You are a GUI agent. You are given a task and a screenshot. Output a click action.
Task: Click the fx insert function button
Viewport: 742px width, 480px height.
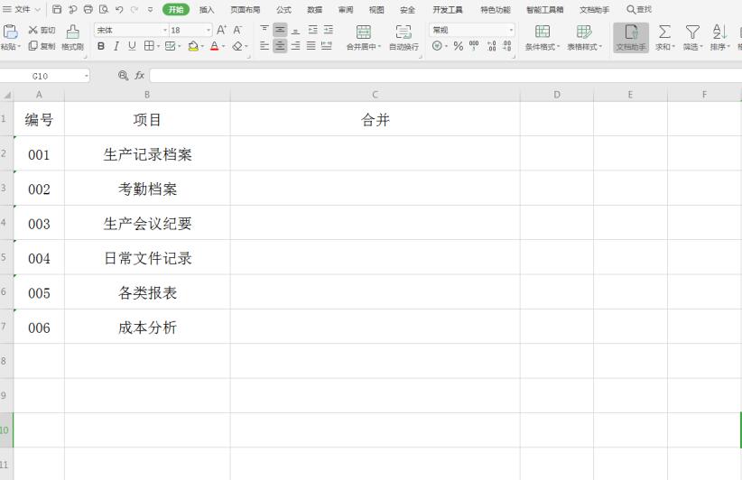tap(139, 75)
